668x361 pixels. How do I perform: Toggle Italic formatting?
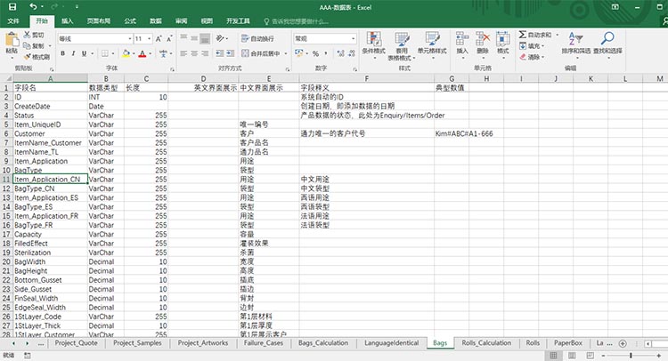74,53
